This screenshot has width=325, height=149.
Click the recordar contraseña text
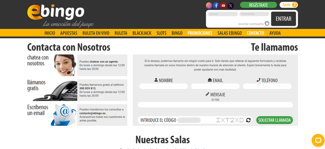(x=251, y=24)
